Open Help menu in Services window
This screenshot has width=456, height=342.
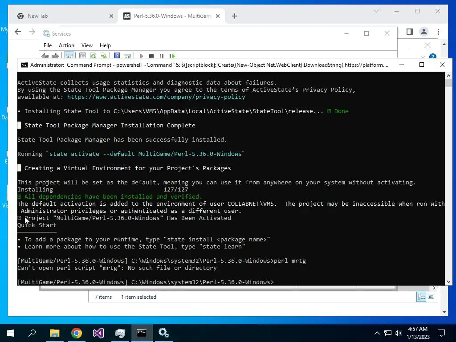pyautogui.click(x=105, y=45)
